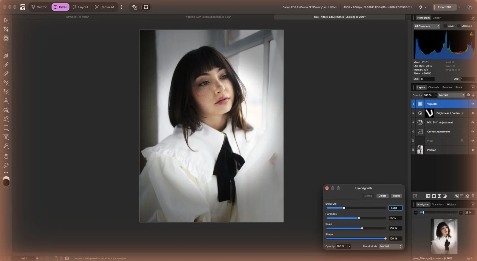This screenshot has width=477, height=261.
Task: Open Live Vignette opacity dropdown arrow
Action: click(x=349, y=246)
